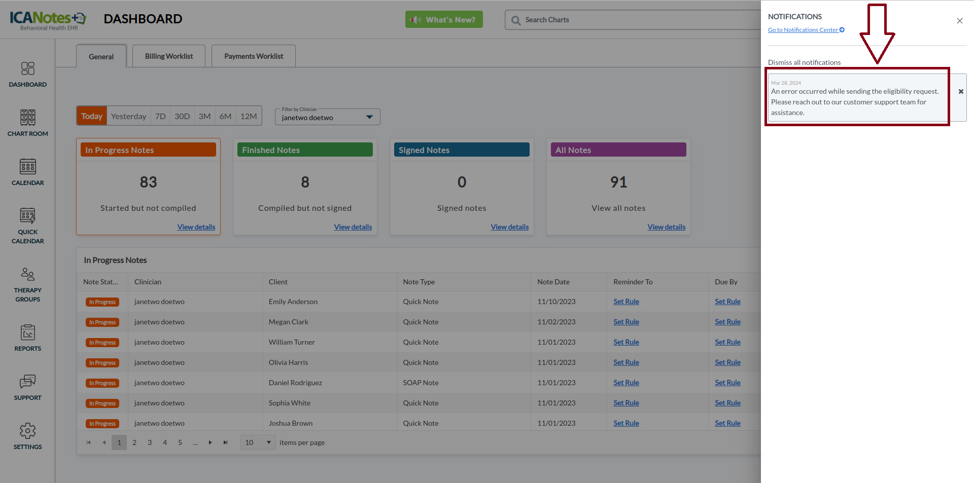Select the 12M date range option
Image resolution: width=974 pixels, height=483 pixels.
point(249,116)
